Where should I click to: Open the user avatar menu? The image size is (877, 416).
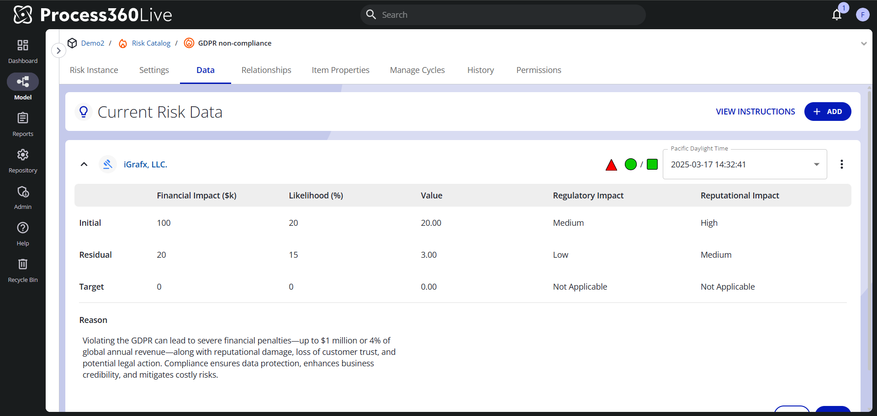[x=862, y=15]
